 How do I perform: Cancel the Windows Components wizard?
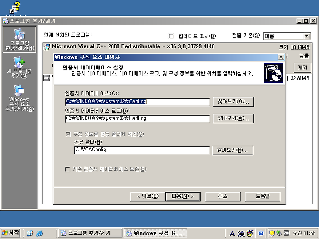[223, 197]
